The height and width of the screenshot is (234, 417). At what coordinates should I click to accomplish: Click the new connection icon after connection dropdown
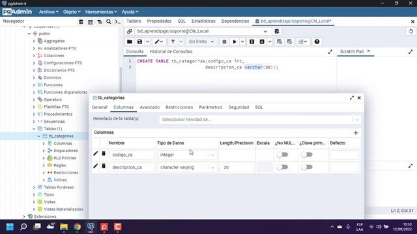[x=276, y=31]
